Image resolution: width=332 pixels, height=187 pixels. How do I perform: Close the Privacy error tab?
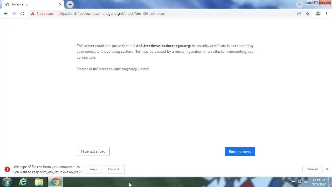point(60,4)
